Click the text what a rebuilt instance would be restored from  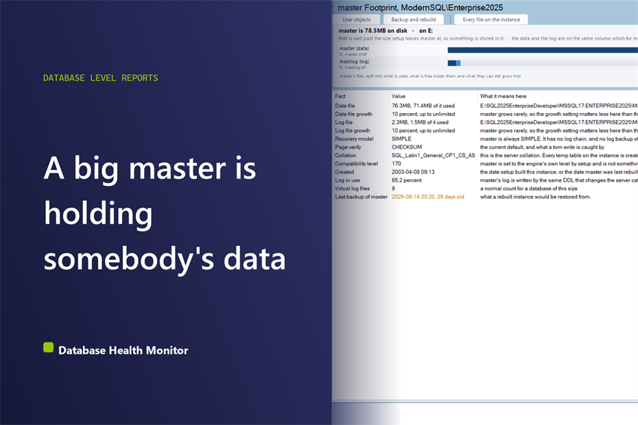click(x=535, y=197)
